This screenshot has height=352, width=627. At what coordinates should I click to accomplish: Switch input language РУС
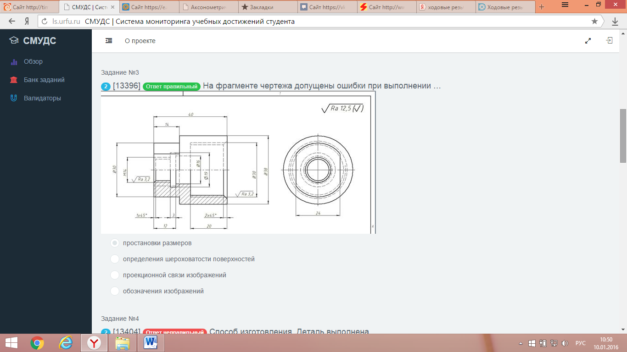[x=581, y=343]
